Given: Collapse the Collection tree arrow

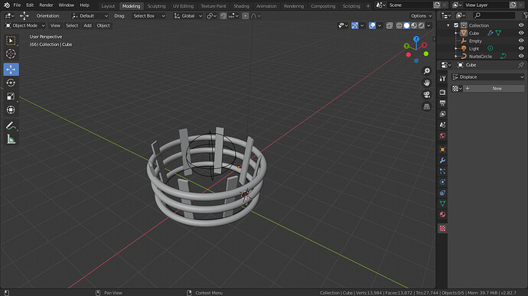Looking at the screenshot, I should tap(448, 25).
